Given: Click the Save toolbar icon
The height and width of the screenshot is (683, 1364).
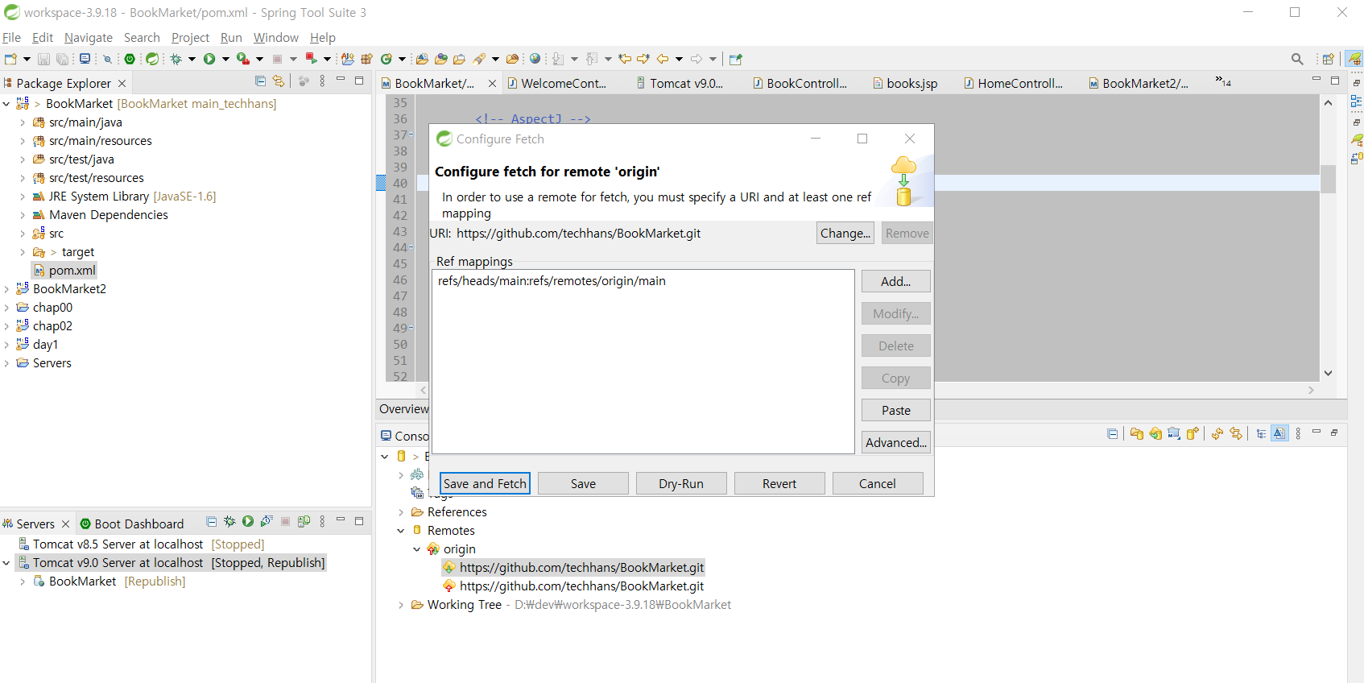Looking at the screenshot, I should (x=43, y=59).
